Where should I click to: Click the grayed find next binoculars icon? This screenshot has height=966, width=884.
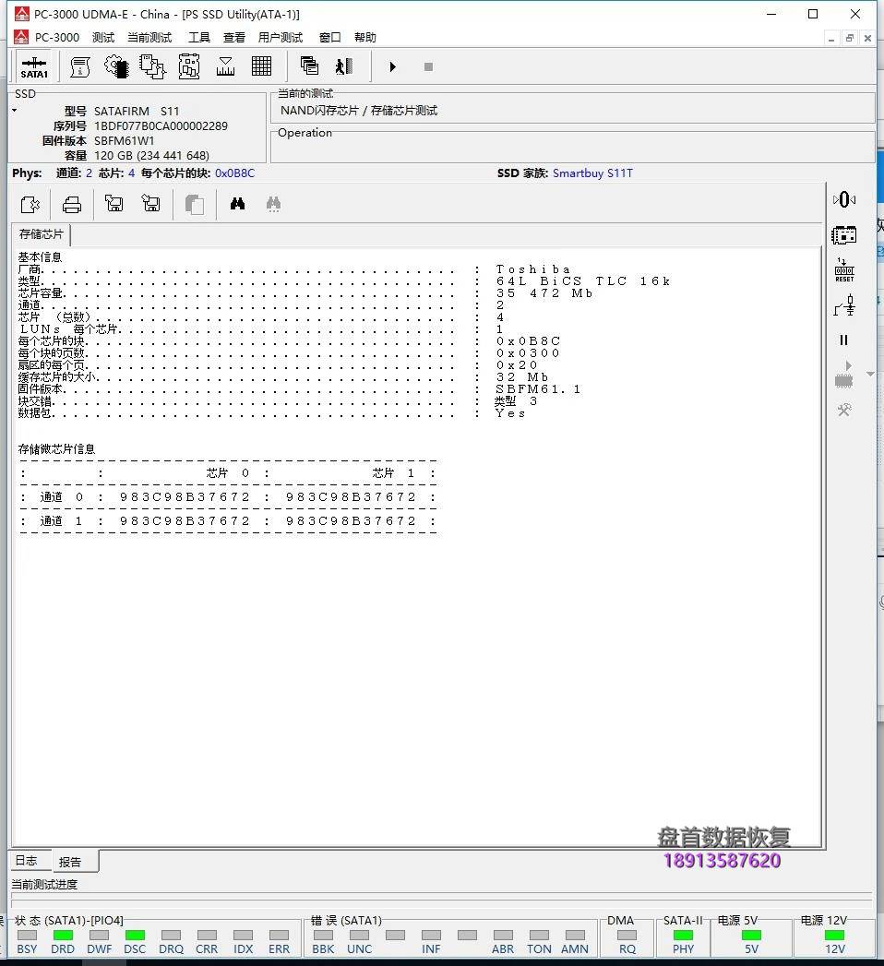[x=273, y=204]
